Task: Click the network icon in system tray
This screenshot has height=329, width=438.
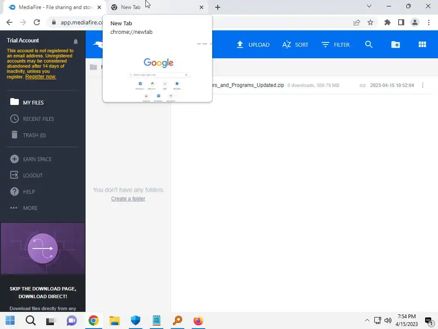Action: click(x=377, y=320)
